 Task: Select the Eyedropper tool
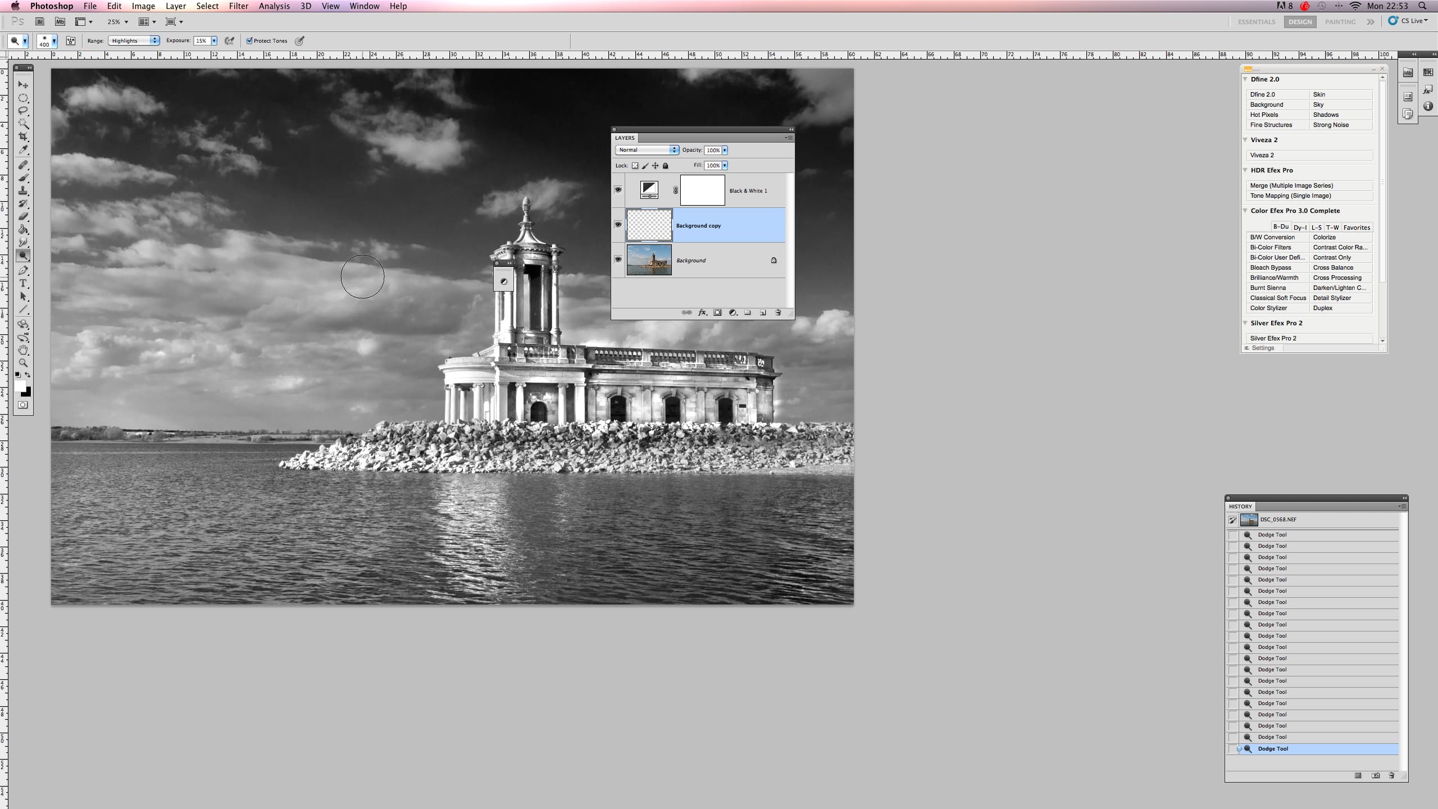click(x=23, y=150)
